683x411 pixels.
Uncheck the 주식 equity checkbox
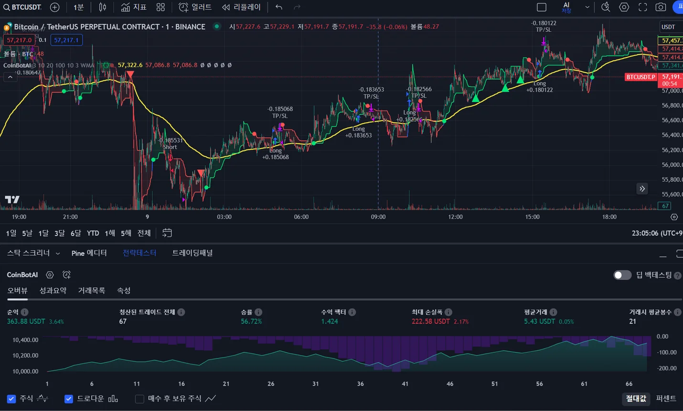coord(11,399)
